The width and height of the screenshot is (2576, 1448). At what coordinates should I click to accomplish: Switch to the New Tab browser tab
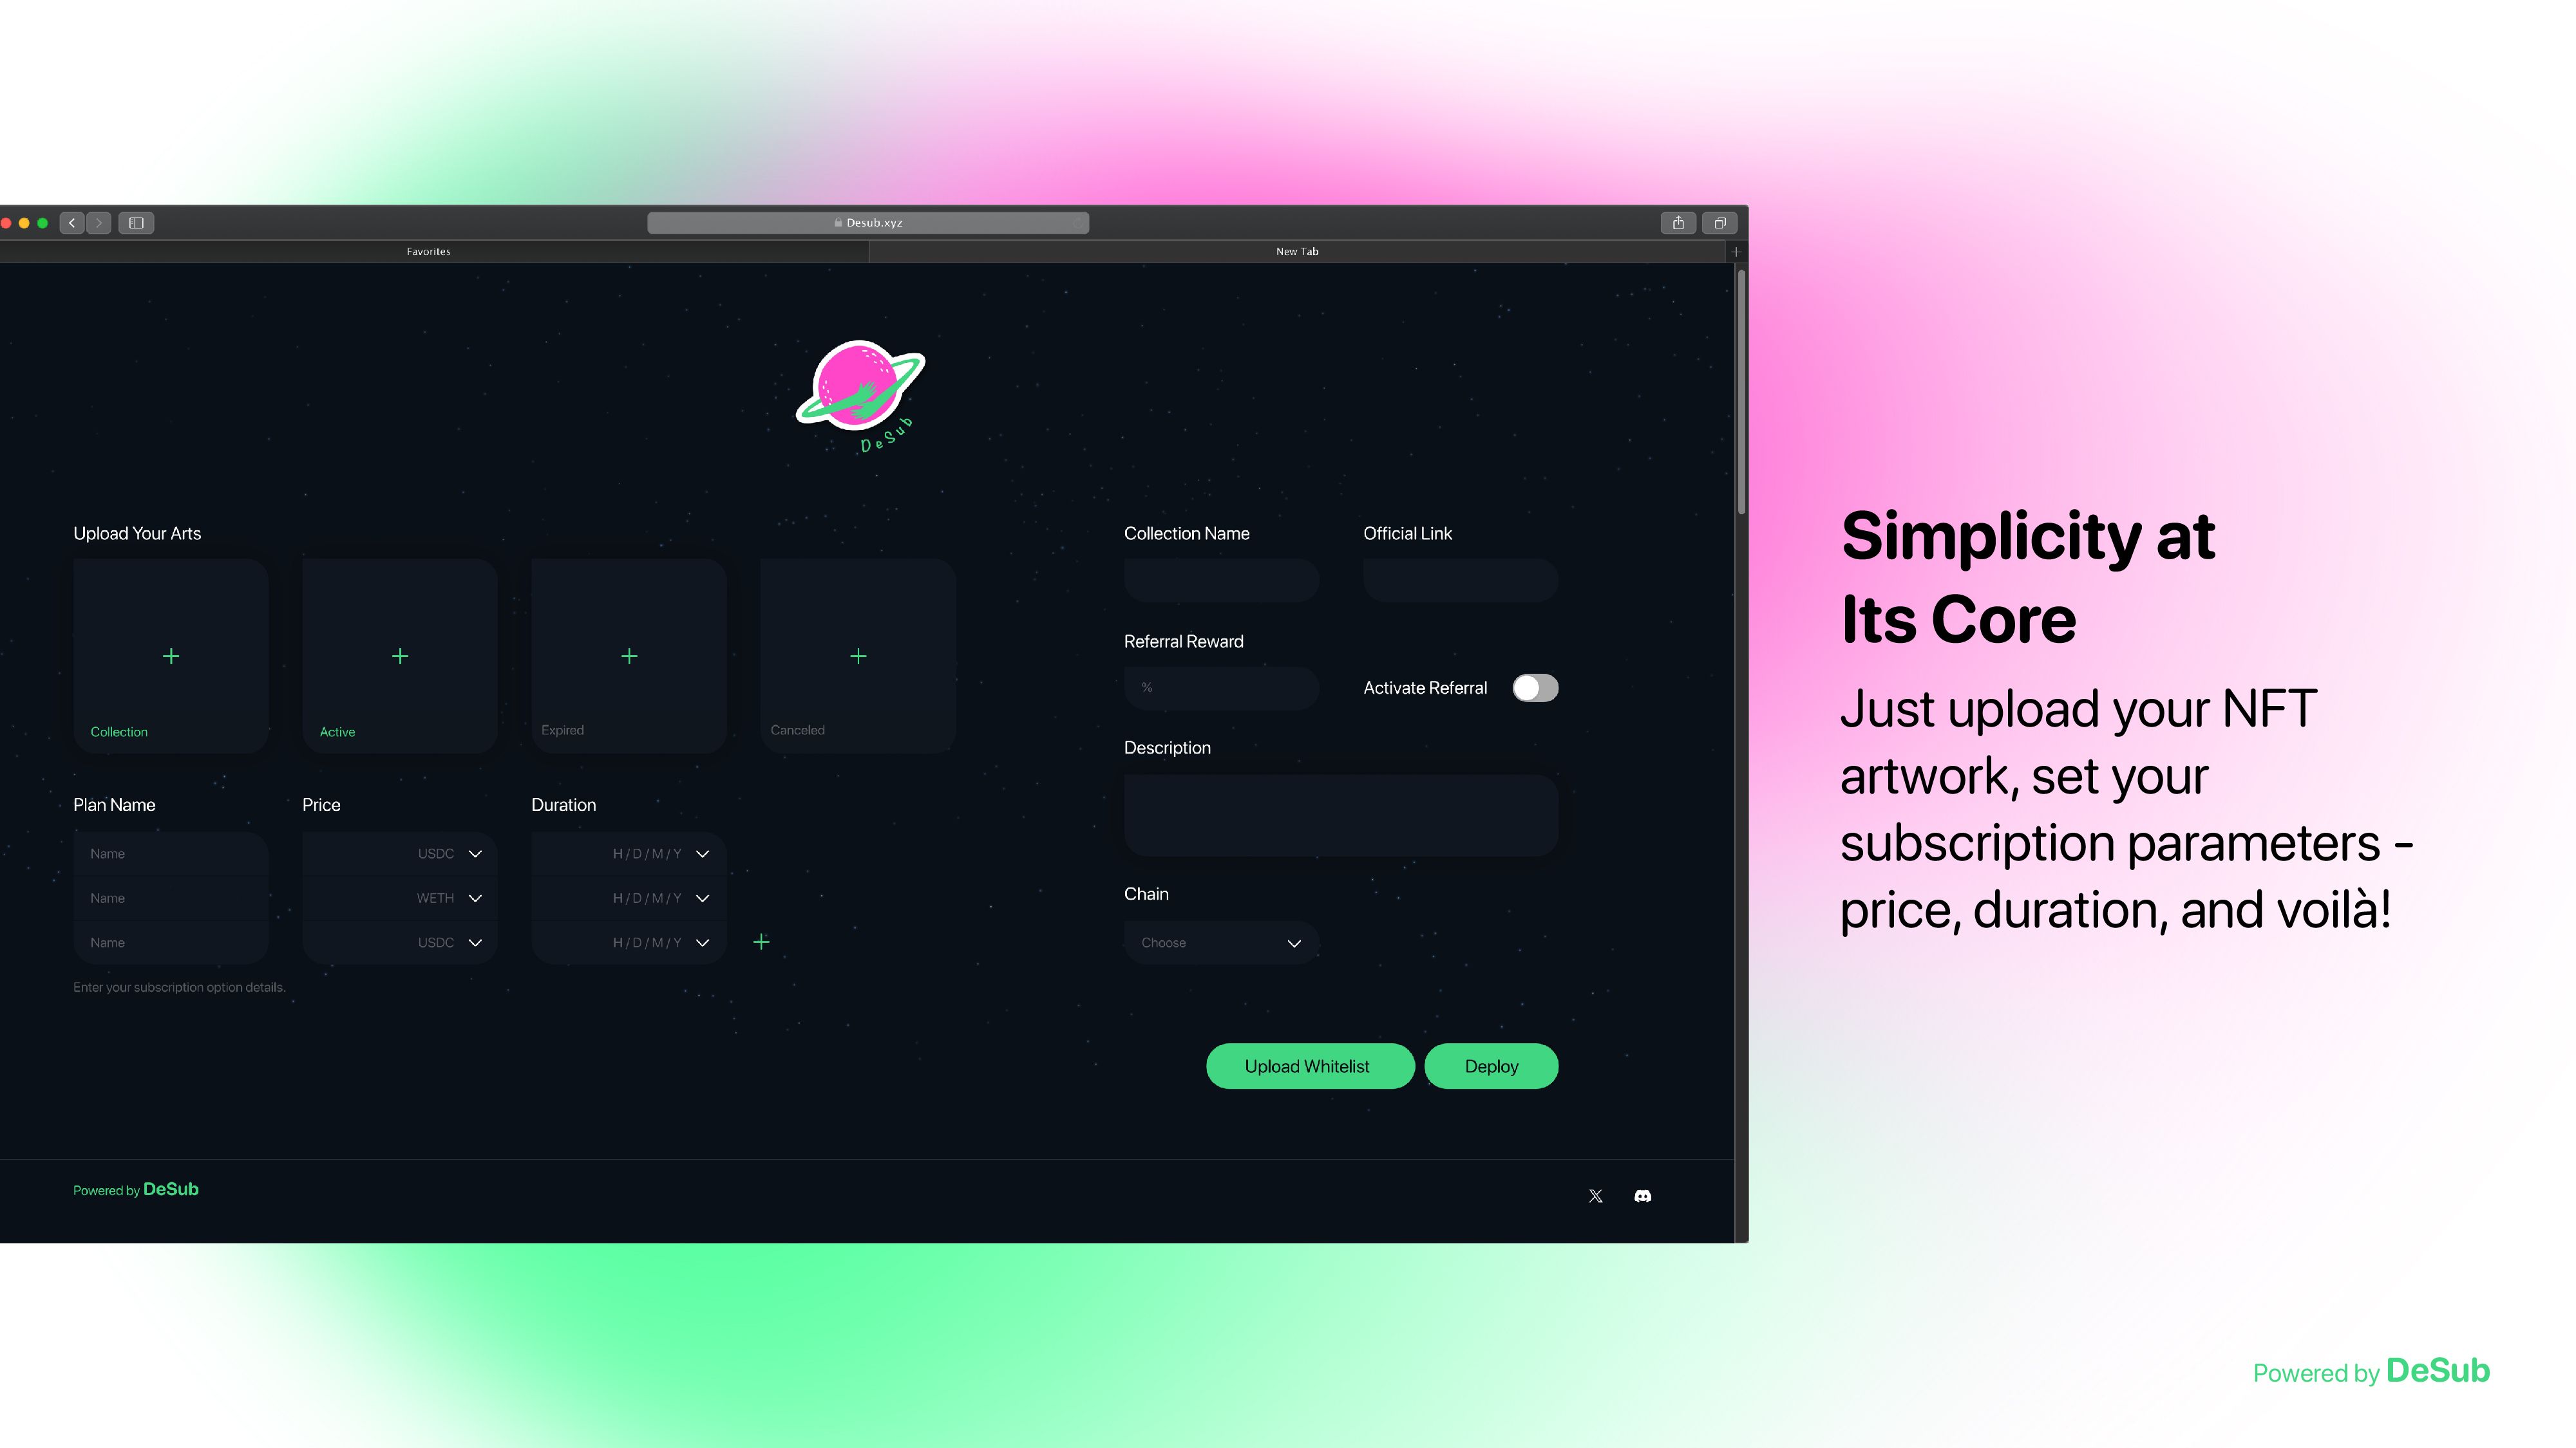[x=1297, y=249]
